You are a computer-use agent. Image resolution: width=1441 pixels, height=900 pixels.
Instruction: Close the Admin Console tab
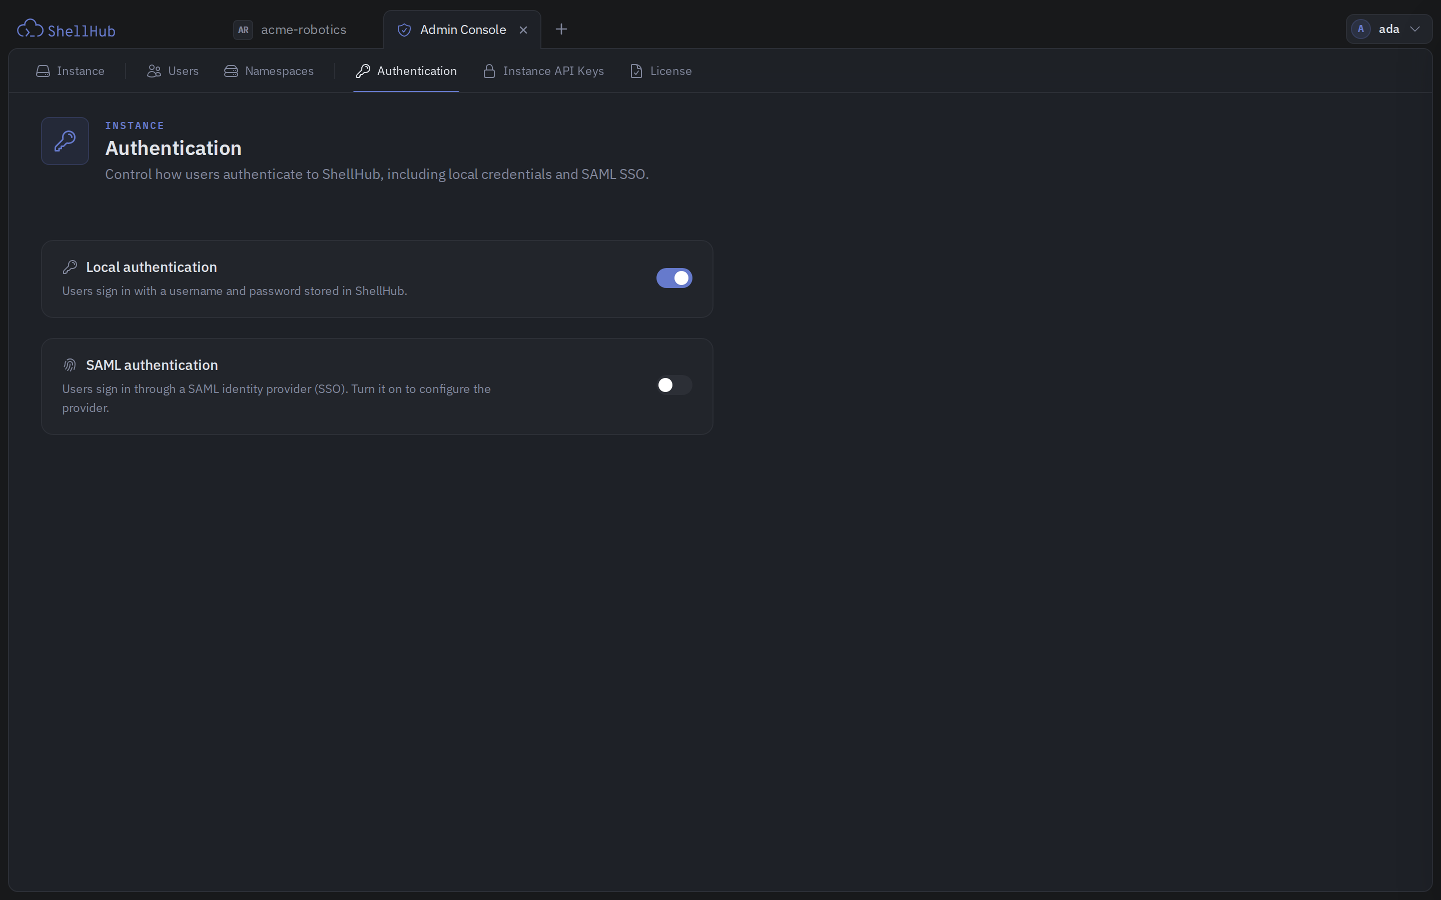click(523, 30)
